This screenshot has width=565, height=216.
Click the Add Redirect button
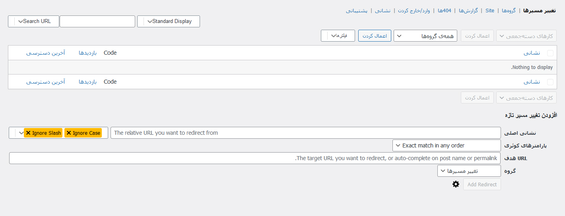[482, 184]
